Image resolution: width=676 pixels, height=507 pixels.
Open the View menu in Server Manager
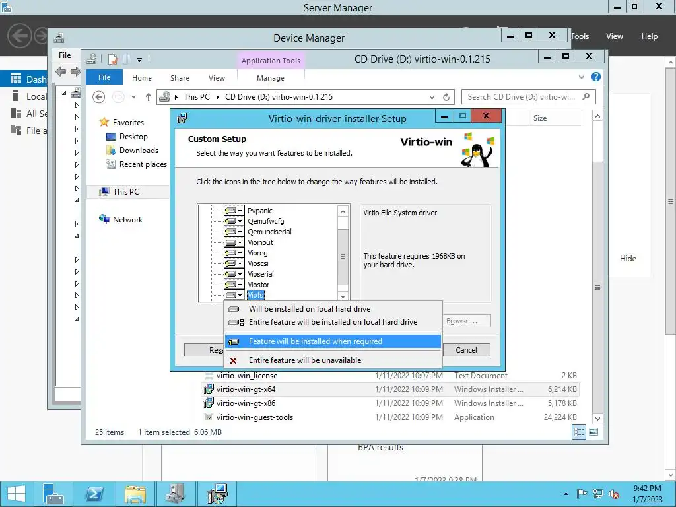[615, 36]
